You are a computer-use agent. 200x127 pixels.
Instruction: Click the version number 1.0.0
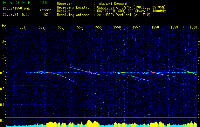point(43,3)
